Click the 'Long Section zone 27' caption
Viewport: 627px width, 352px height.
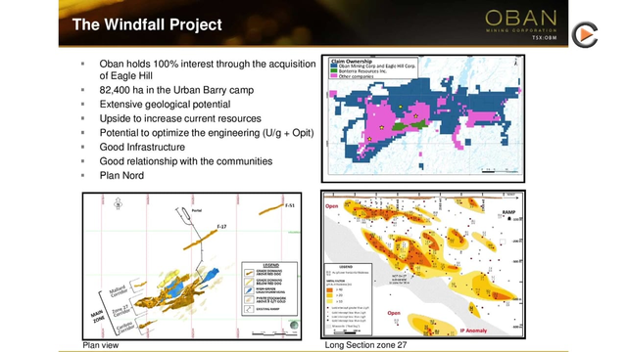tap(365, 345)
